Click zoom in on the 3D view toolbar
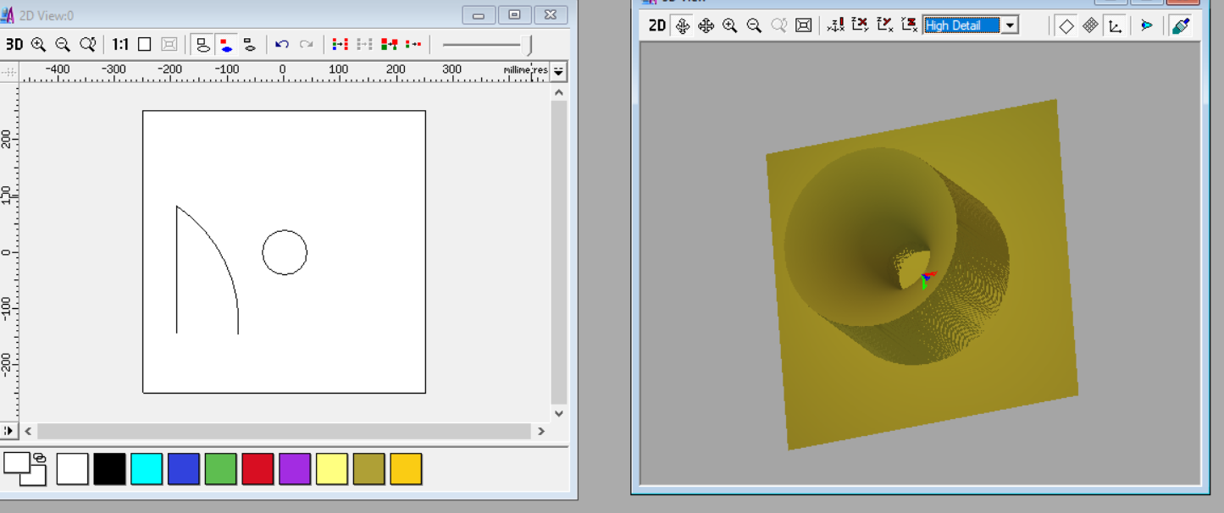 (729, 25)
